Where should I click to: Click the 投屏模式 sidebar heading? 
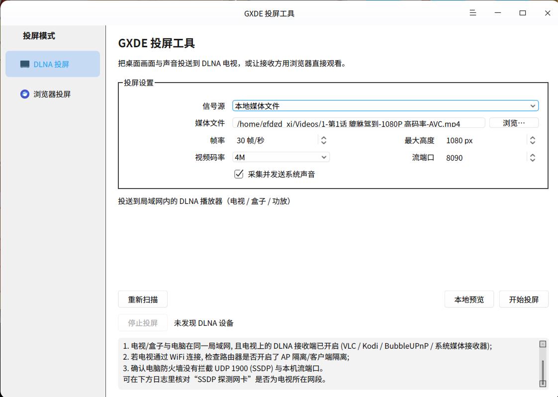point(39,36)
